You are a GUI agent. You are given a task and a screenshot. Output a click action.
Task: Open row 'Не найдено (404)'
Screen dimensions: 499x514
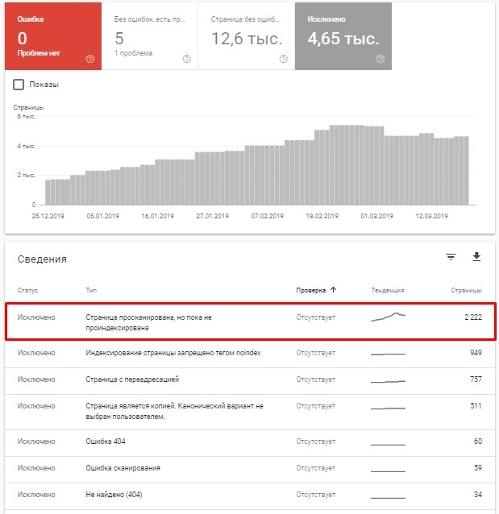click(x=250, y=496)
